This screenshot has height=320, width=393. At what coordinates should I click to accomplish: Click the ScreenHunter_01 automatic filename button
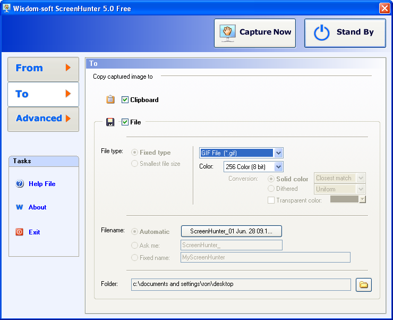[232, 231]
